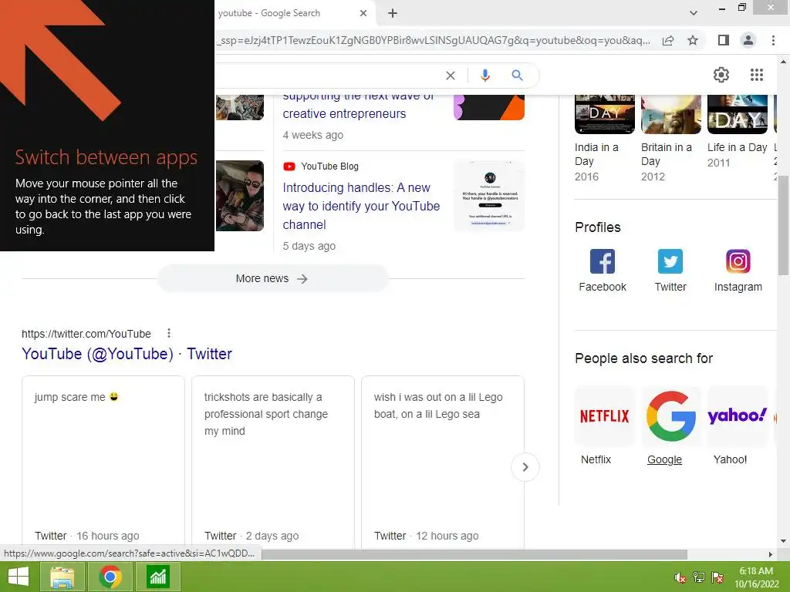Open the options menu beside twitter.com/YouTube
This screenshot has height=592, width=790.
[x=169, y=333]
